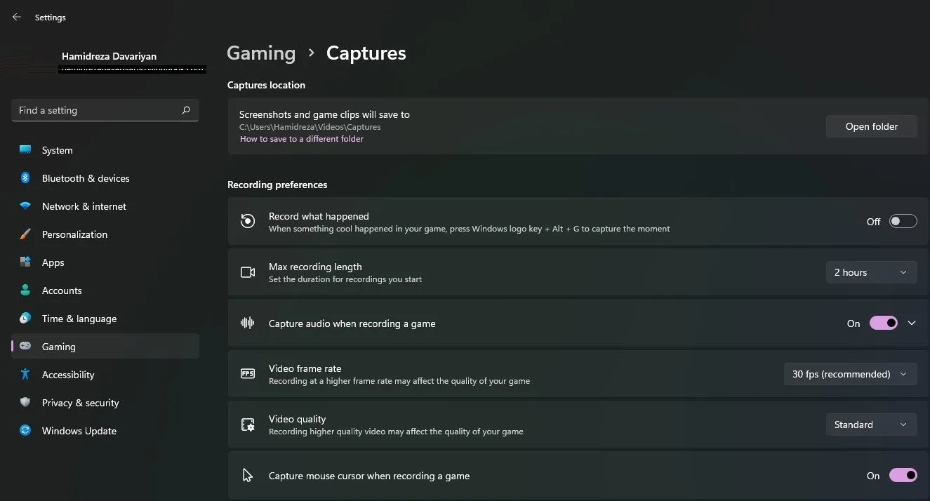Open the Max recording length dropdown
This screenshot has width=930, height=501.
coord(871,272)
